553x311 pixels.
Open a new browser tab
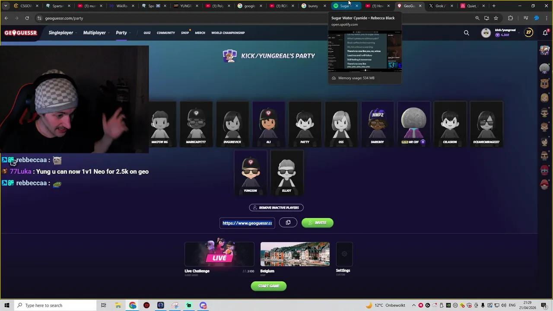pyautogui.click(x=494, y=6)
